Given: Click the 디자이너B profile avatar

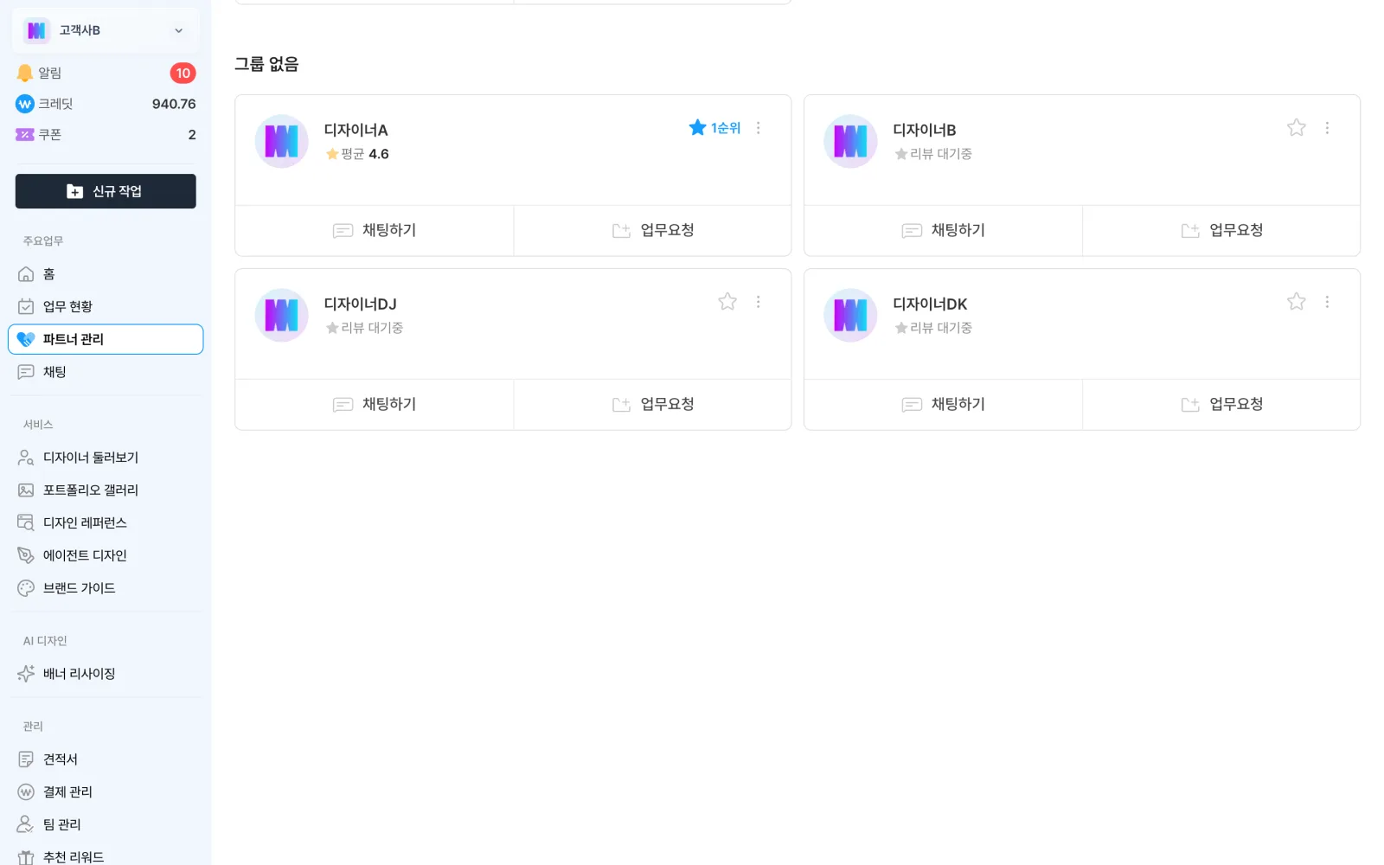Looking at the screenshot, I should (x=851, y=141).
